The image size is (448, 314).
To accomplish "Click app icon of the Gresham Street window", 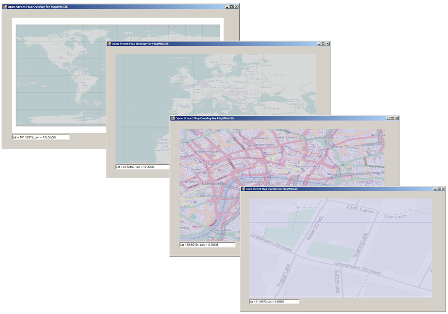I will pos(243,189).
